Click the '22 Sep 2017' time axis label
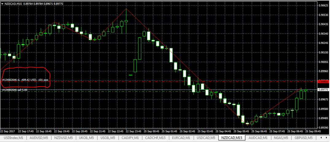330x142 pixels. tap(8, 131)
